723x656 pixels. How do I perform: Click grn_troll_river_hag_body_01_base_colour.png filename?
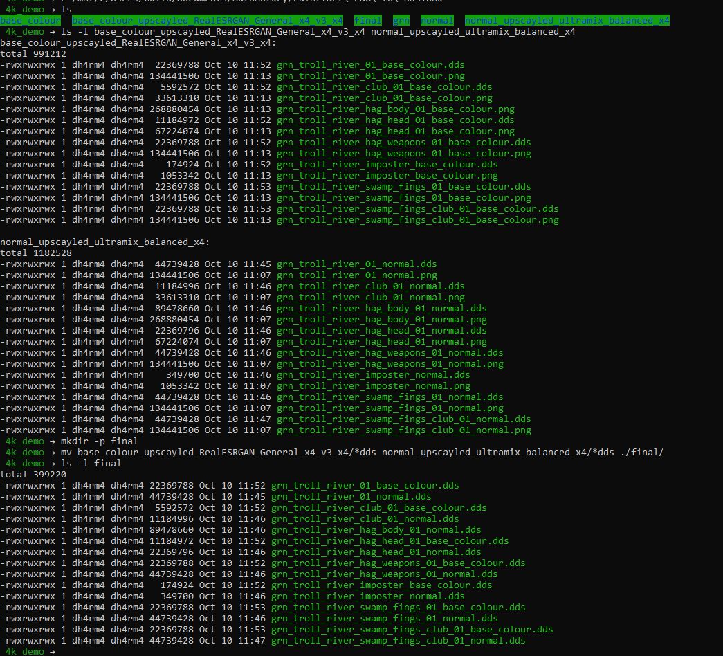(396, 109)
